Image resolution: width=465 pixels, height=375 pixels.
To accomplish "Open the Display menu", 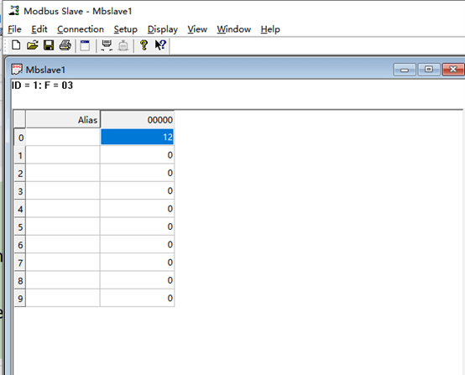I will 163,29.
